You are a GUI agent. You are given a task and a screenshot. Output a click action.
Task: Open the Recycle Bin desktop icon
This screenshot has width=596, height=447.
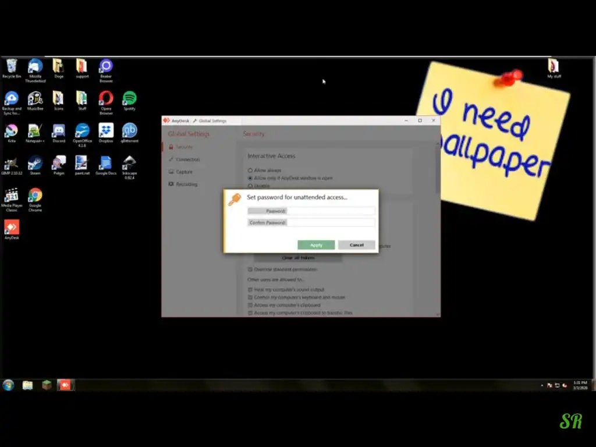pyautogui.click(x=12, y=69)
